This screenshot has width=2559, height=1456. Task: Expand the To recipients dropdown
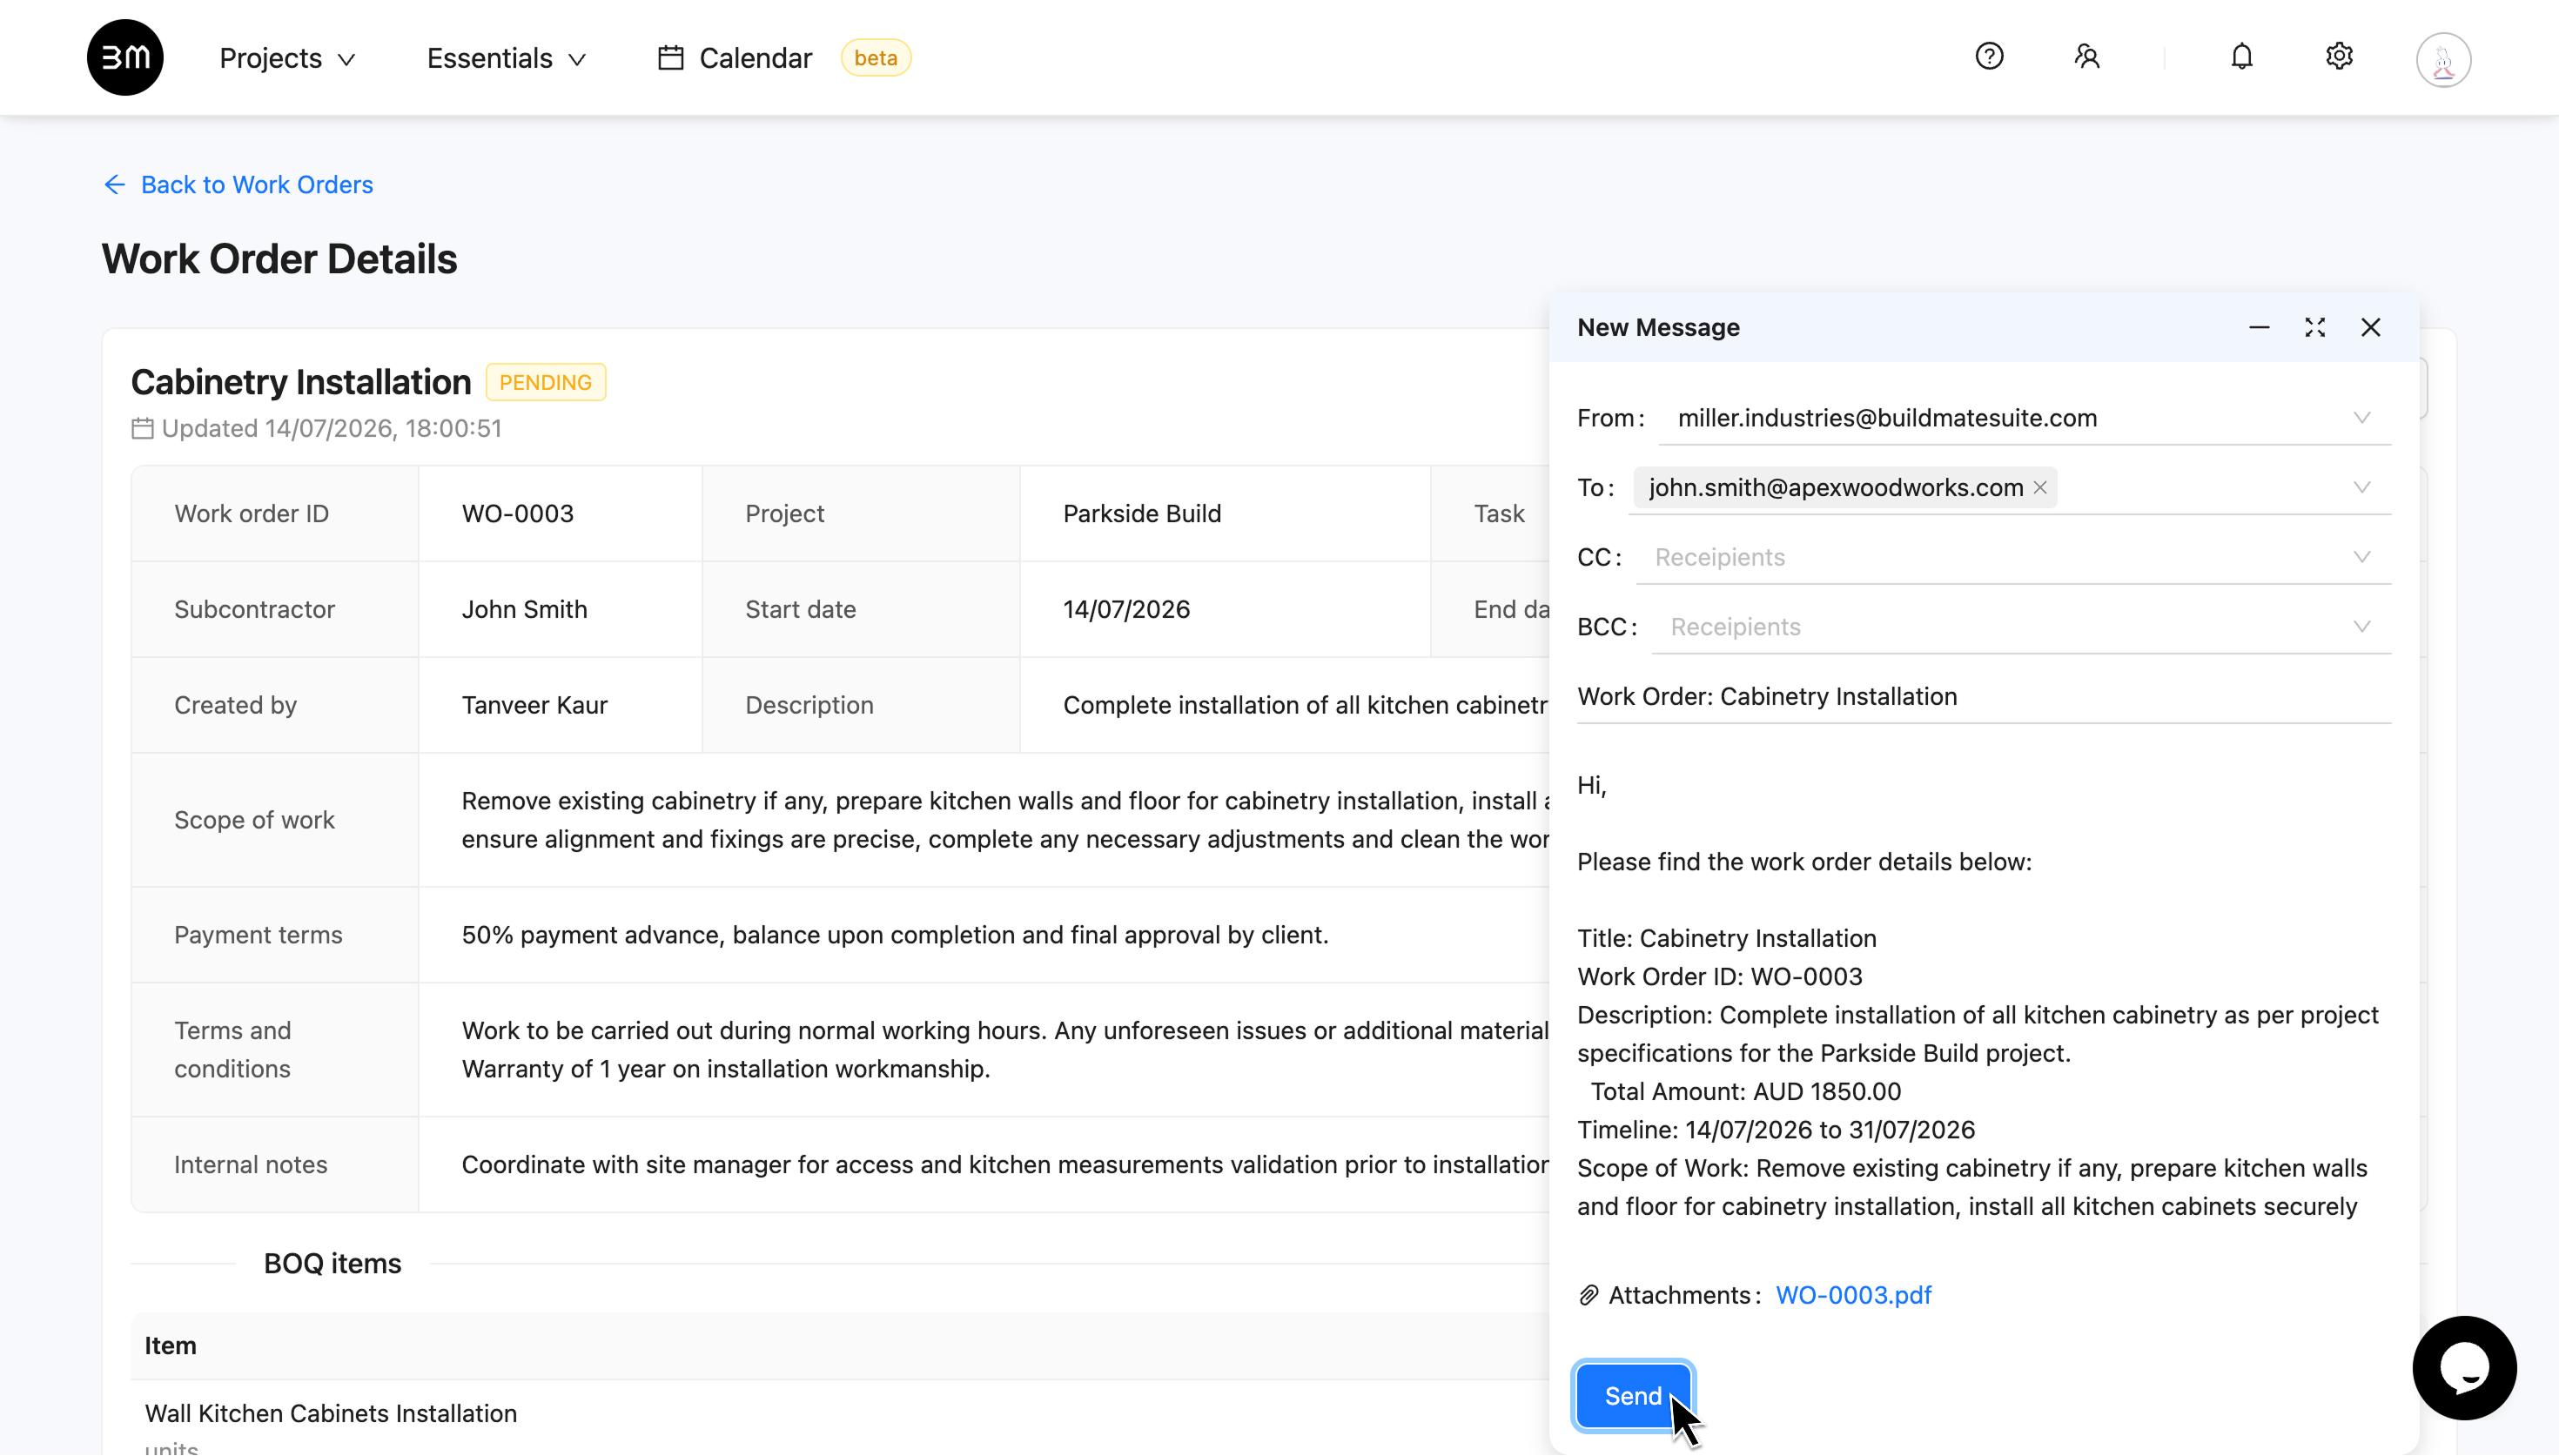coord(2361,487)
